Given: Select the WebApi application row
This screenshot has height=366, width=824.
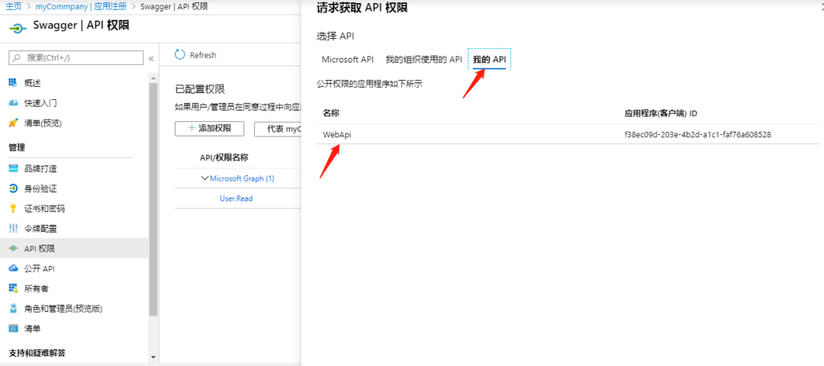Looking at the screenshot, I should point(568,134).
